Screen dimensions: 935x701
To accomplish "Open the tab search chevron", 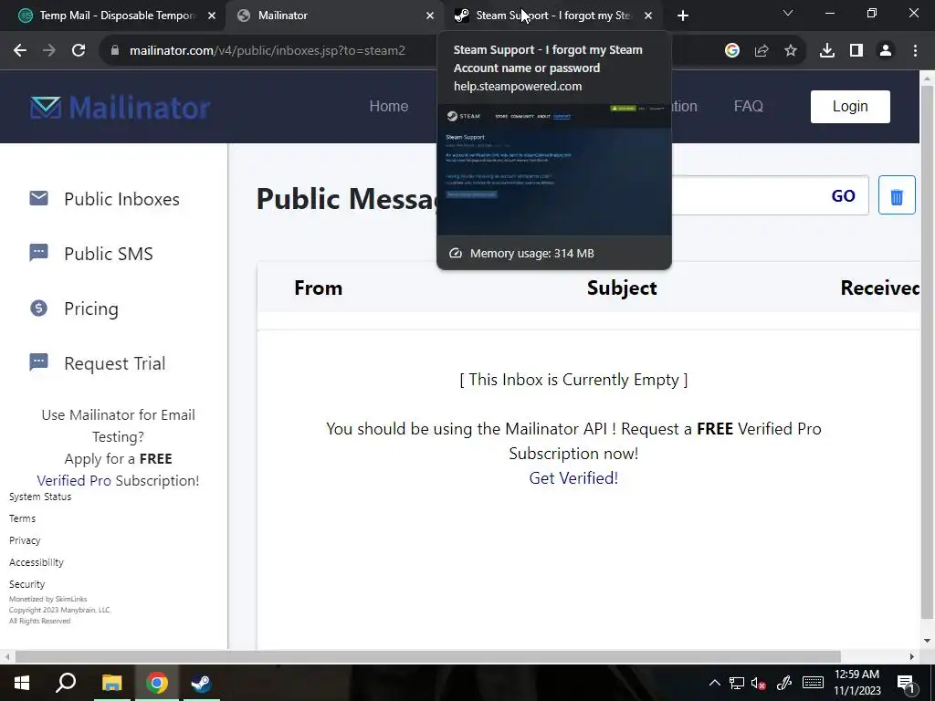I will pyautogui.click(x=788, y=13).
